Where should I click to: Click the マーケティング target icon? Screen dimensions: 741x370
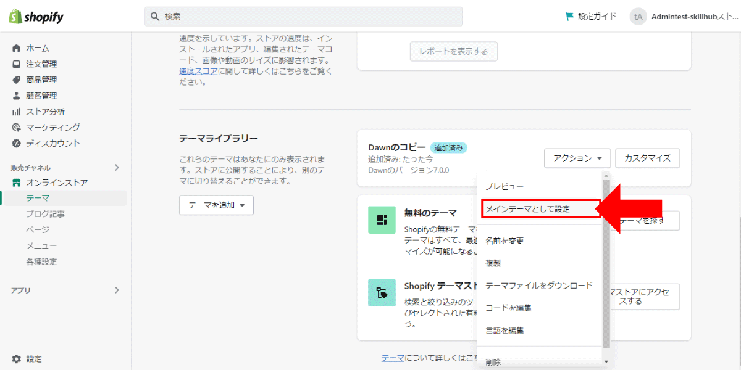coord(17,128)
